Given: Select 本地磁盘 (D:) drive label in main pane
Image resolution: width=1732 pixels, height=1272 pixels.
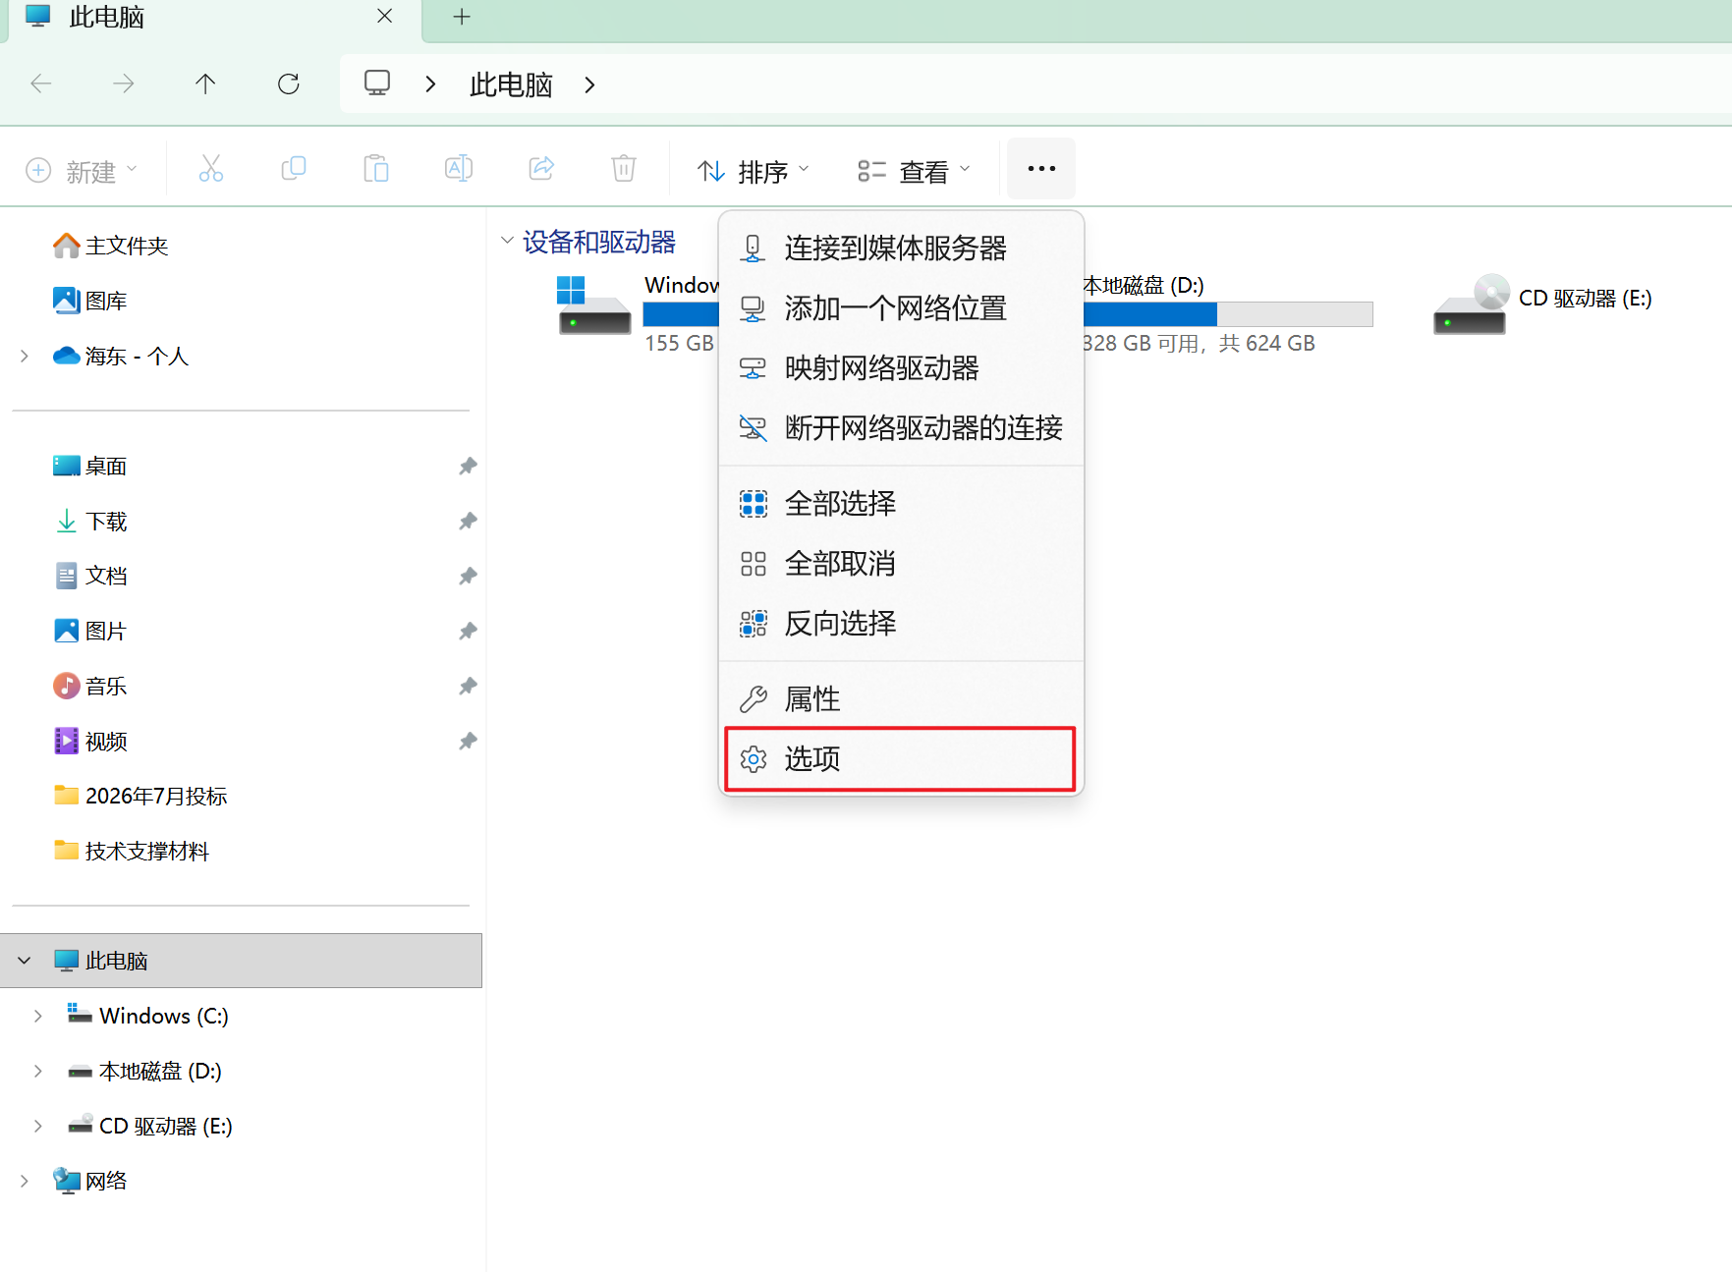Looking at the screenshot, I should click(x=1144, y=285).
